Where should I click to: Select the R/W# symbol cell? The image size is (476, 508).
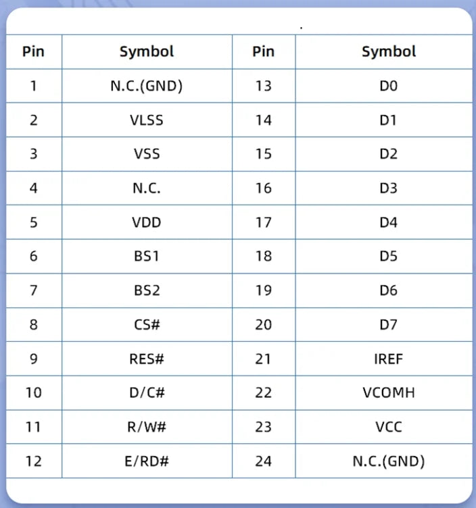147,427
